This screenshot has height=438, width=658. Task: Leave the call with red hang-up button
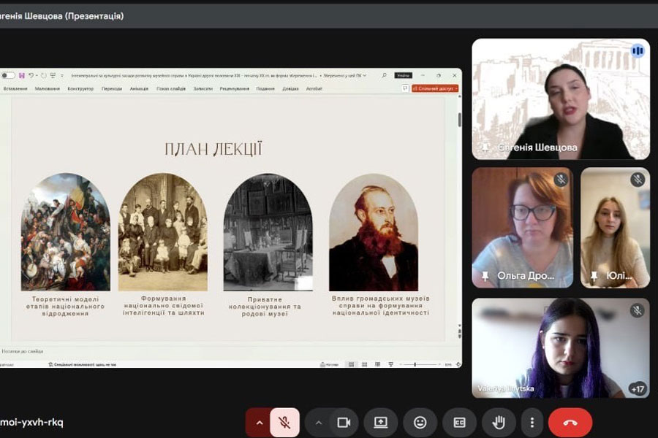coord(570,422)
